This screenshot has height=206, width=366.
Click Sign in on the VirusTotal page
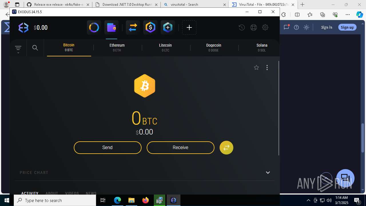pyautogui.click(x=327, y=27)
